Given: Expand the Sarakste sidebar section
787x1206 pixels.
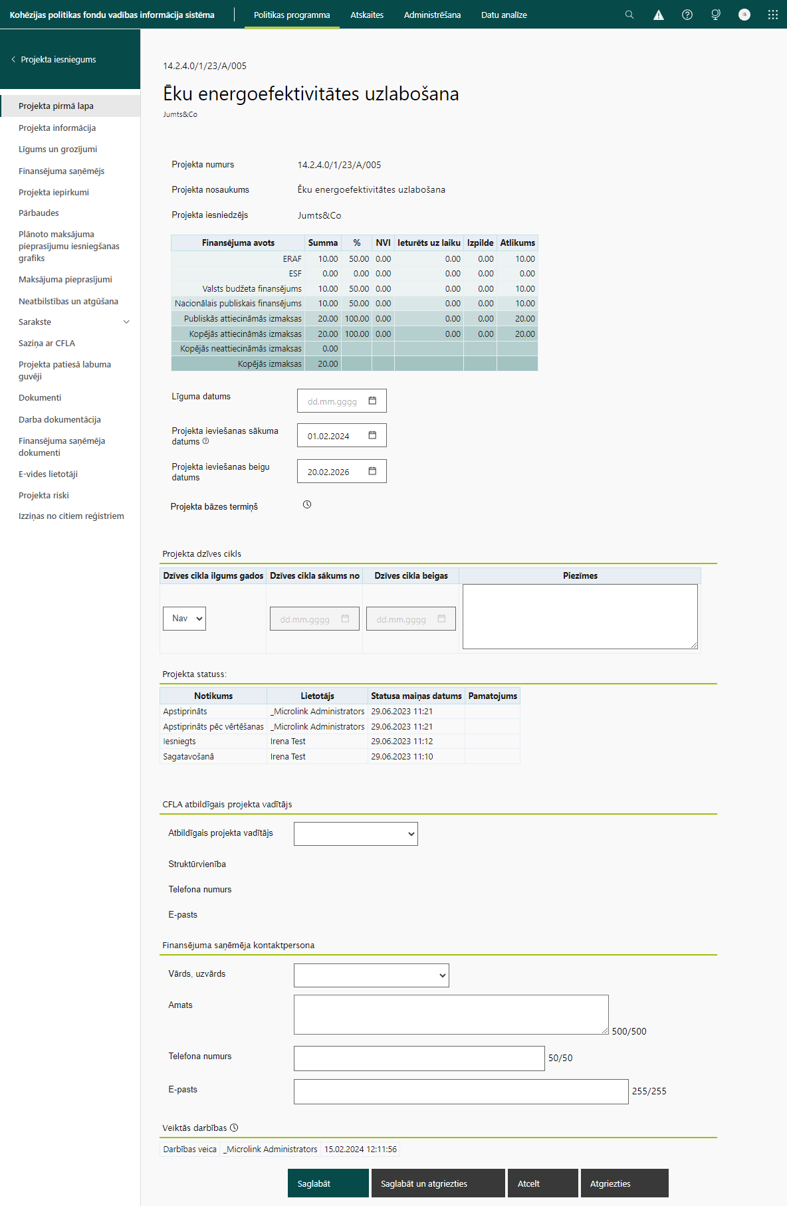Looking at the screenshot, I should click(x=126, y=322).
